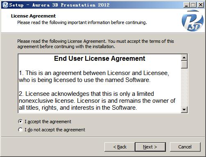206x157 pixels.
Task: Select "I accept the agreement" option
Action: pos(45,122)
